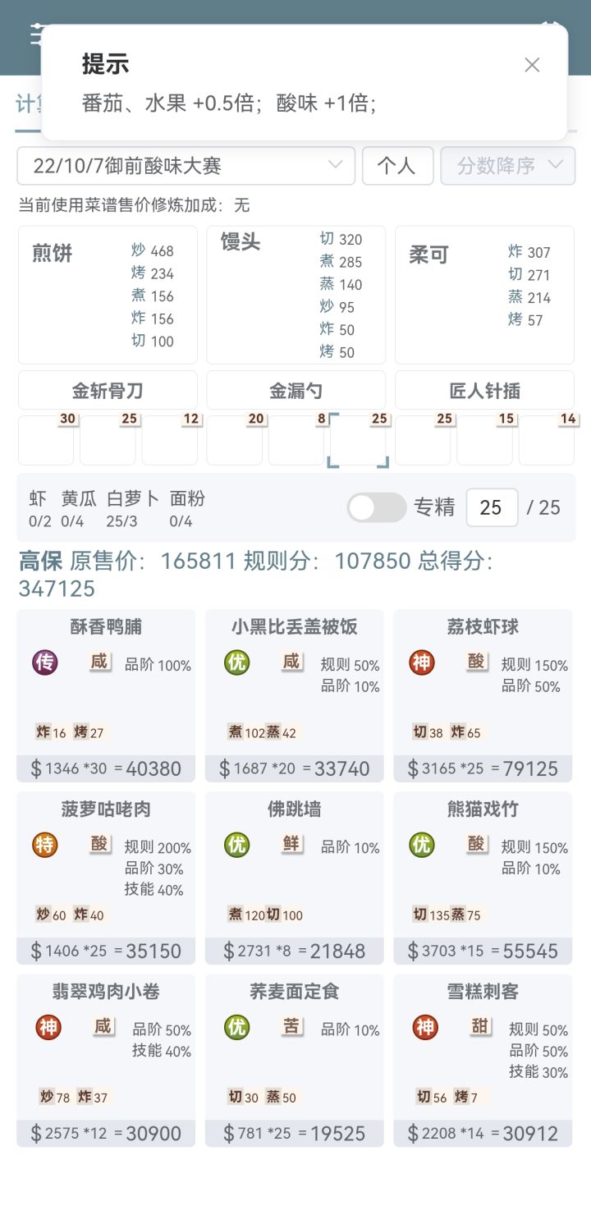Click the 神 rank icon on 雪糕刺客
The width and height of the screenshot is (591, 1206).
[x=425, y=1027]
